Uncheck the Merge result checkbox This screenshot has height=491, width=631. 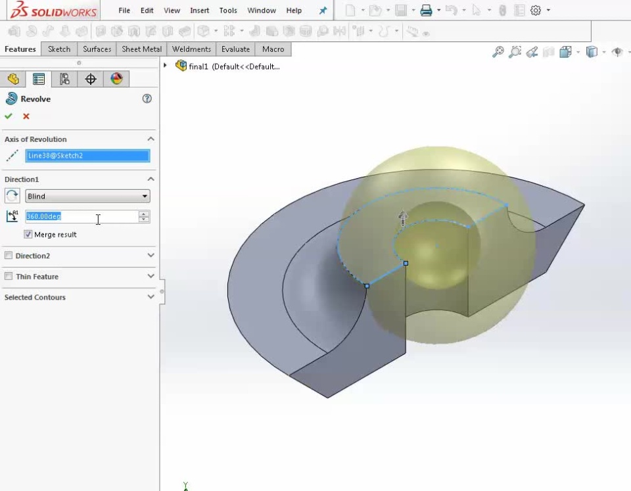(x=28, y=235)
